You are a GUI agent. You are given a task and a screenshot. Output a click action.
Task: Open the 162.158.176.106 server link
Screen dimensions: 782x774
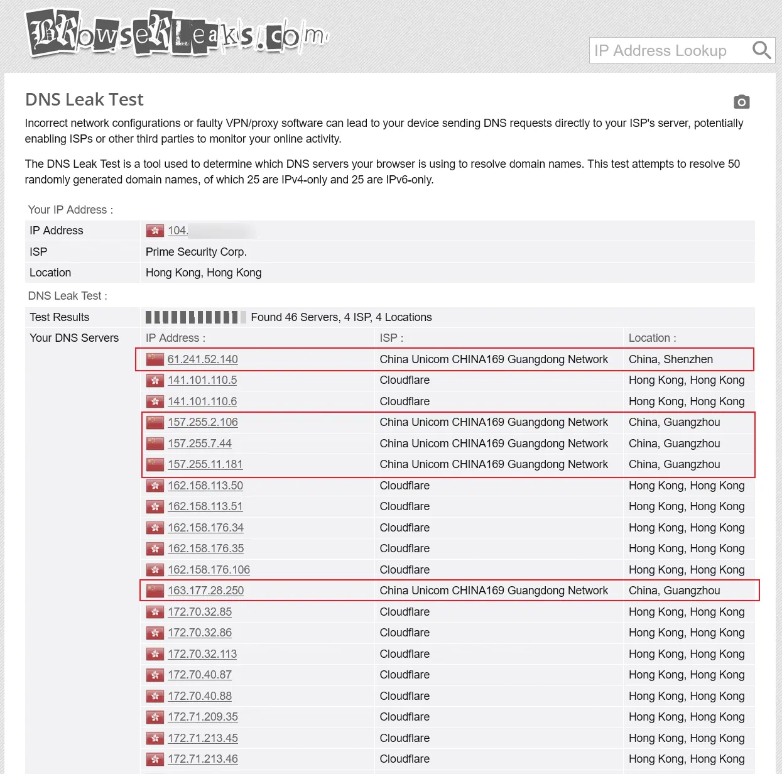point(208,569)
